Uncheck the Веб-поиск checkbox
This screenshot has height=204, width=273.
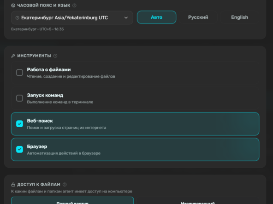pyautogui.click(x=19, y=124)
